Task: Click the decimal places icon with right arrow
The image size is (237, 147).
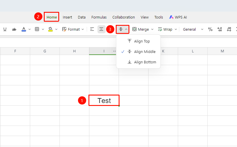Action: [229, 29]
